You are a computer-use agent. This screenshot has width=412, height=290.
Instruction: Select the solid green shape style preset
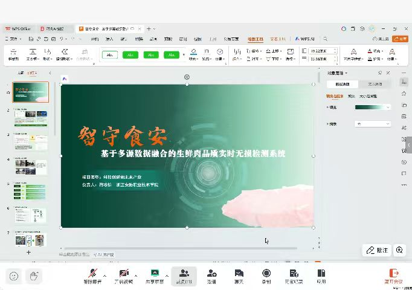130,55
